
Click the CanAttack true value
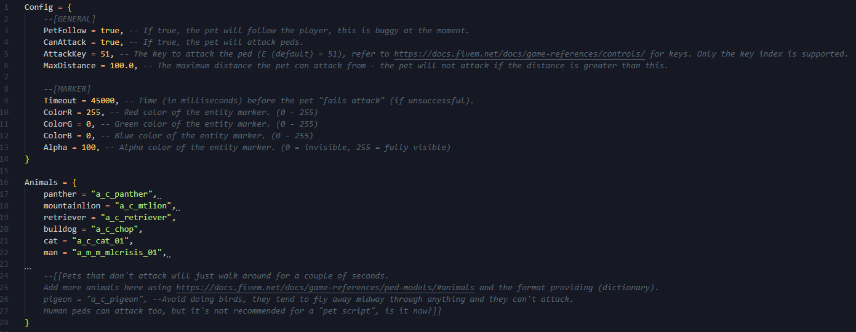point(110,42)
